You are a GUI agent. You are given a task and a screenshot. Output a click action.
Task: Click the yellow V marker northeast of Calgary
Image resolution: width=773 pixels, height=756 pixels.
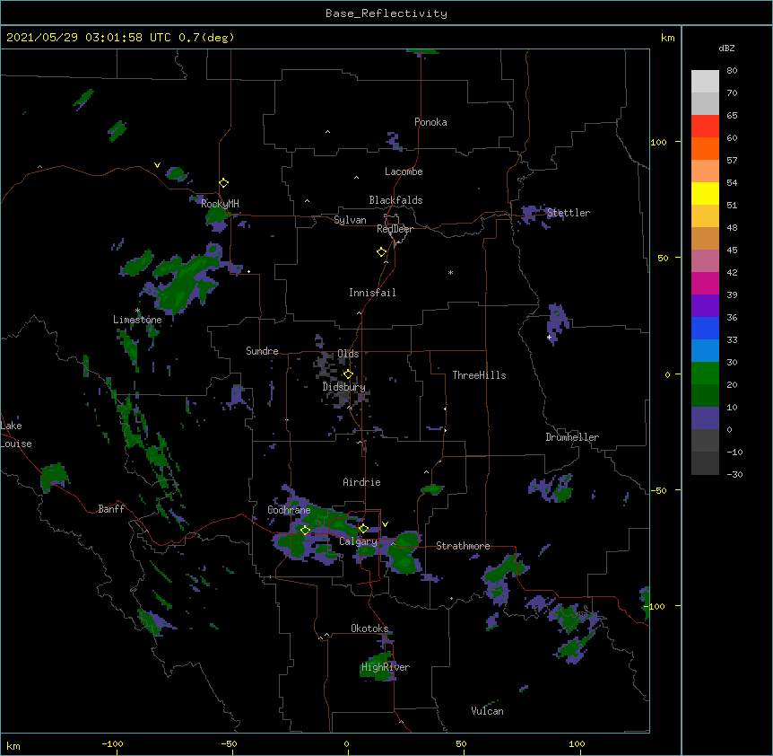pos(385,524)
